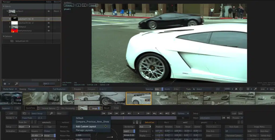Open the playback Options dropdown
This screenshot has height=140, width=275.
click(x=183, y=113)
